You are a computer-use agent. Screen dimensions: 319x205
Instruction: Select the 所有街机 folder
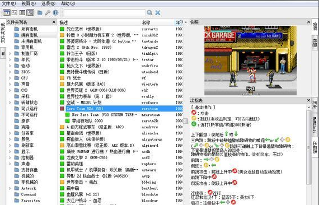coord(29,29)
